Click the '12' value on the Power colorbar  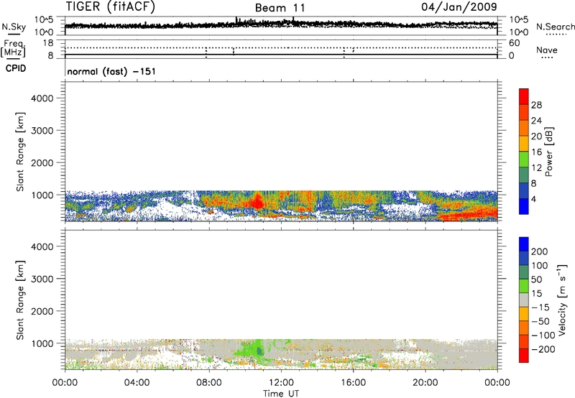(536, 168)
